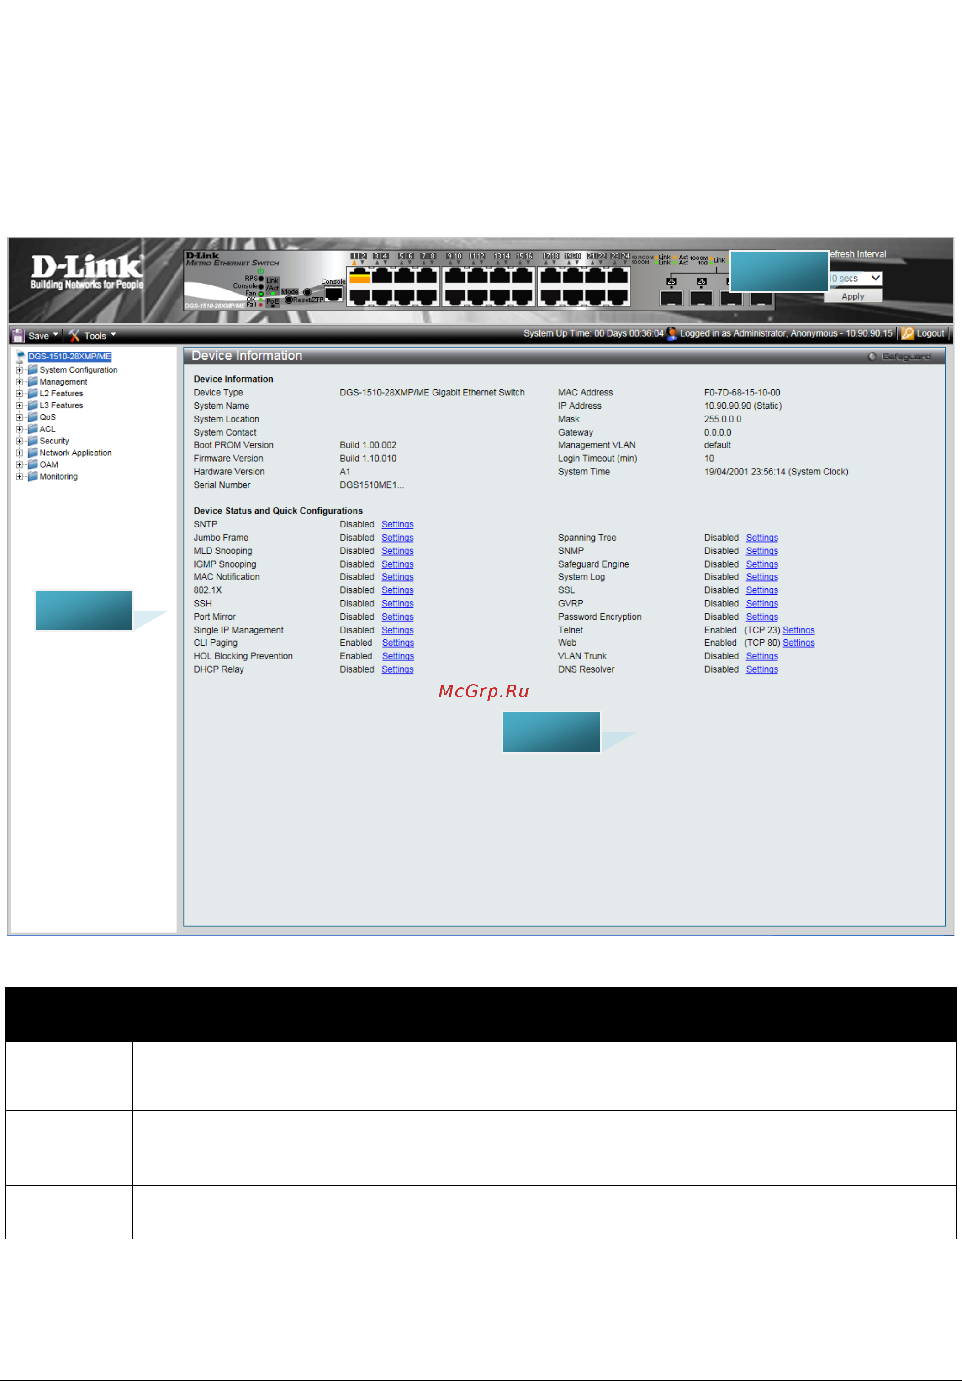The height and width of the screenshot is (1381, 962).
Task: Click the highlighted port 1 on switch panel
Action: point(359,276)
